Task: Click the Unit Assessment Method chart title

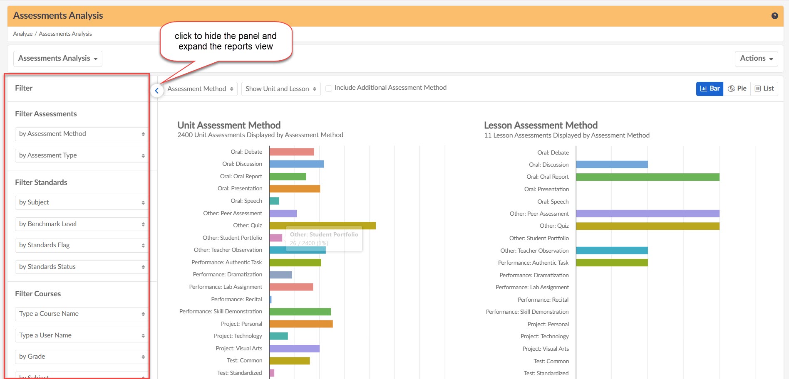Action: [229, 125]
